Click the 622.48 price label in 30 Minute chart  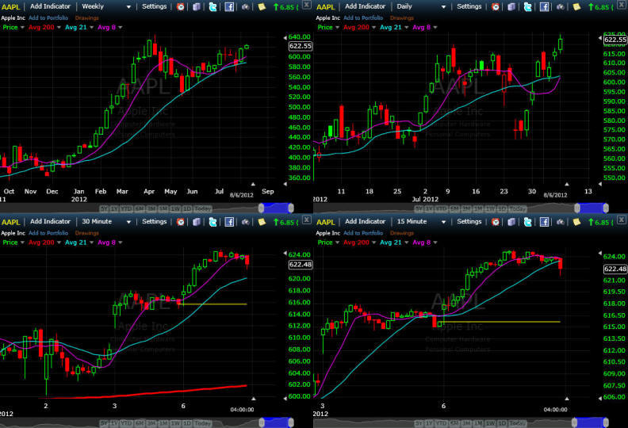coord(301,265)
